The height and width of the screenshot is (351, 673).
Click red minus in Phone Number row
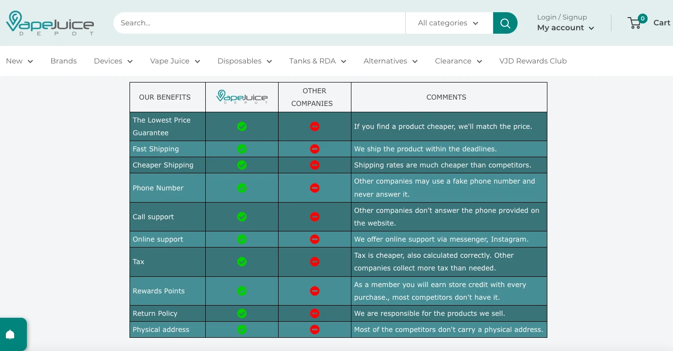pos(315,188)
